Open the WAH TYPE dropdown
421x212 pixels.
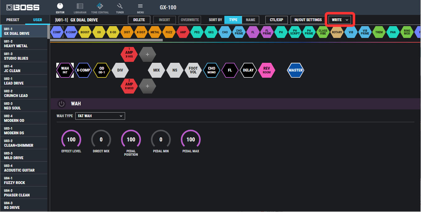[x=100, y=116]
